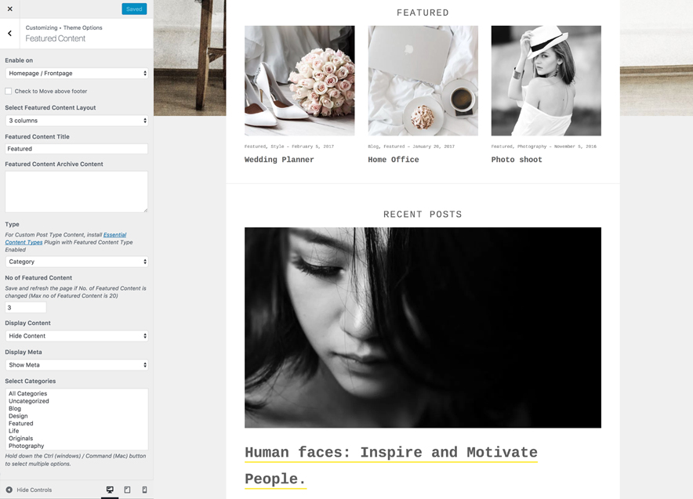This screenshot has width=693, height=499.
Task: Open the Display Meta dropdown
Action: pyautogui.click(x=76, y=365)
